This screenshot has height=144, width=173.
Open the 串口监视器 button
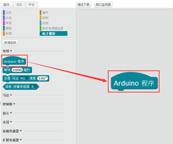coord(103,4)
